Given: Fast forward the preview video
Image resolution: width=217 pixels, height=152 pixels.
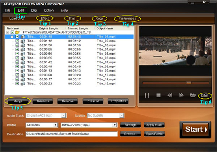Looking at the screenshot, I should point(181,96).
